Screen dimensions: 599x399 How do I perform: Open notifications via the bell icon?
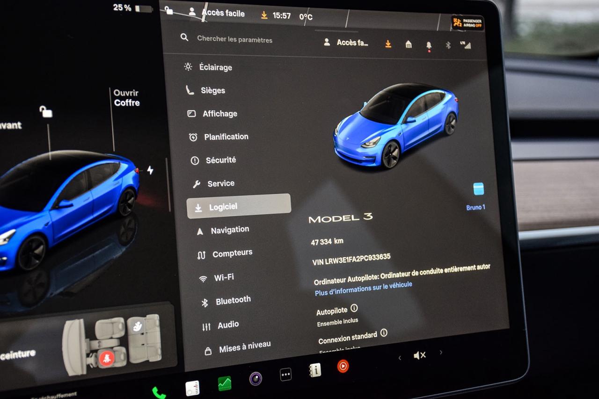(x=428, y=44)
